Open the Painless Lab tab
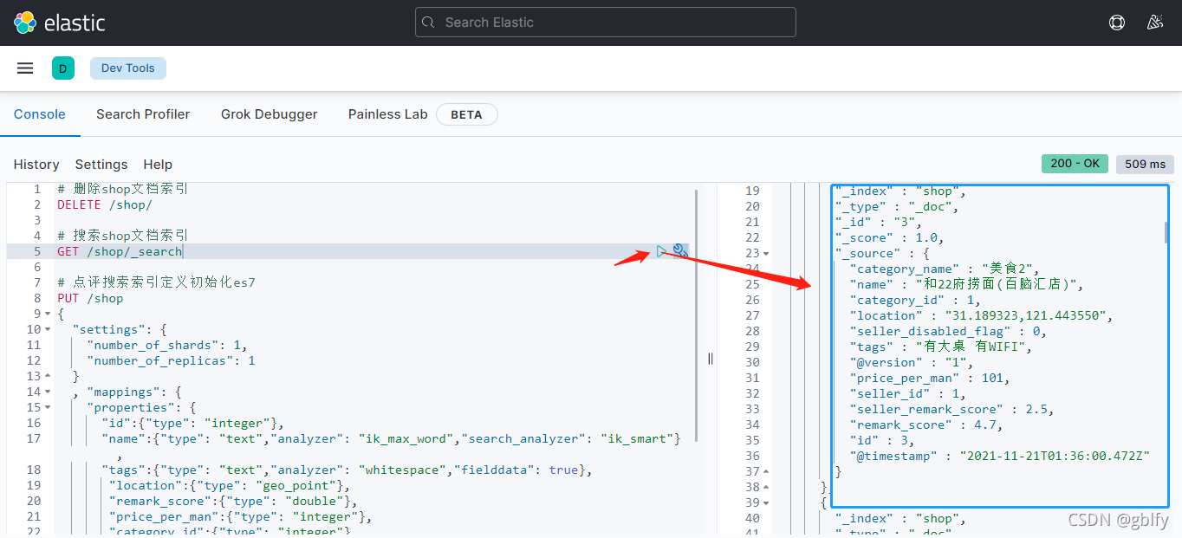 pos(387,114)
